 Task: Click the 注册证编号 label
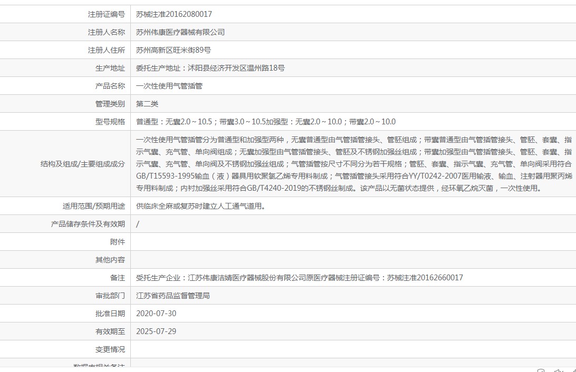click(x=107, y=14)
